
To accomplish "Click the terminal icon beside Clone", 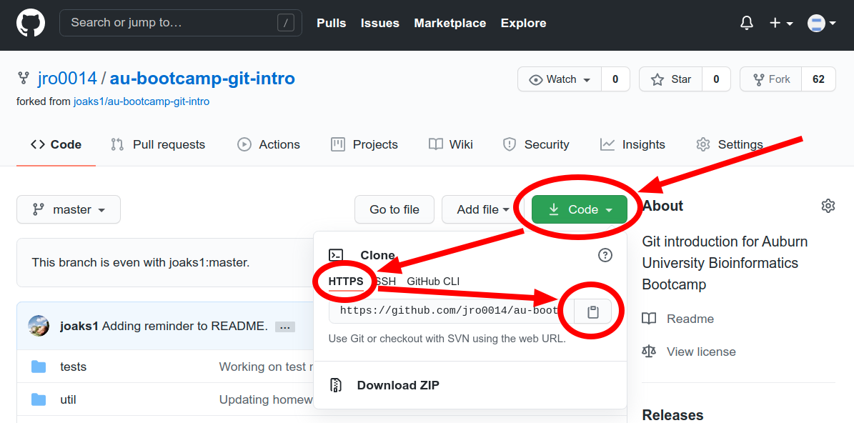I will pyautogui.click(x=336, y=255).
